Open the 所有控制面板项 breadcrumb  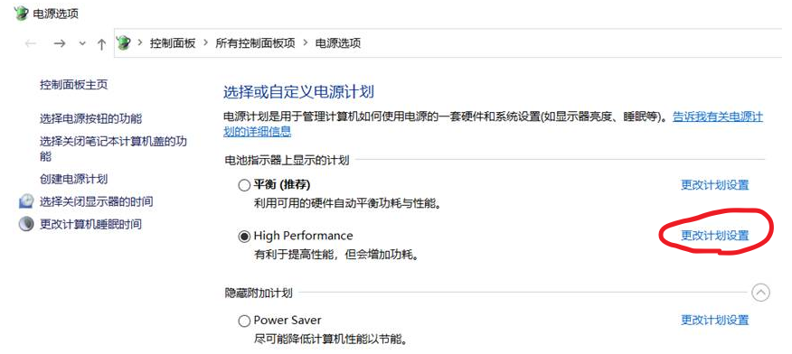(x=255, y=43)
